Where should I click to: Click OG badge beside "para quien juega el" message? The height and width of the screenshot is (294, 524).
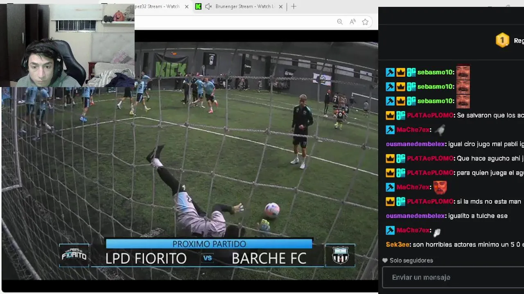pos(401,173)
